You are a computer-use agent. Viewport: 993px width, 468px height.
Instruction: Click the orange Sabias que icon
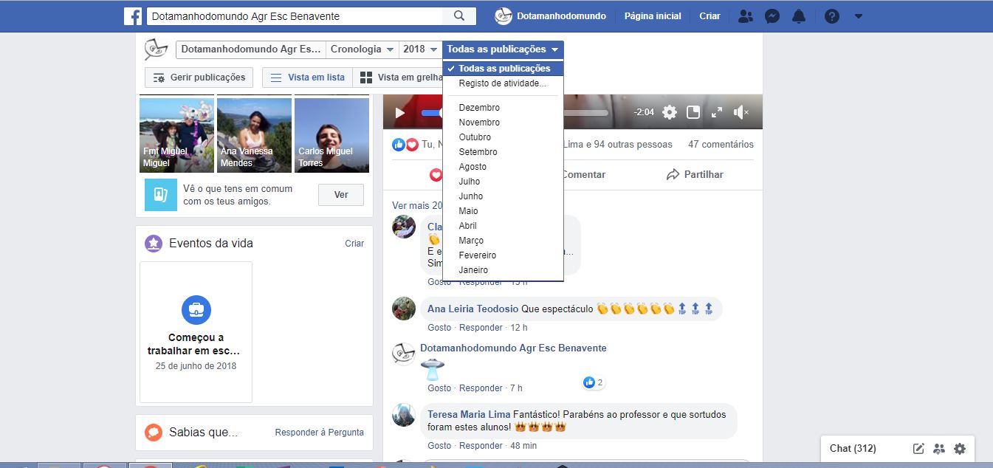click(x=154, y=432)
